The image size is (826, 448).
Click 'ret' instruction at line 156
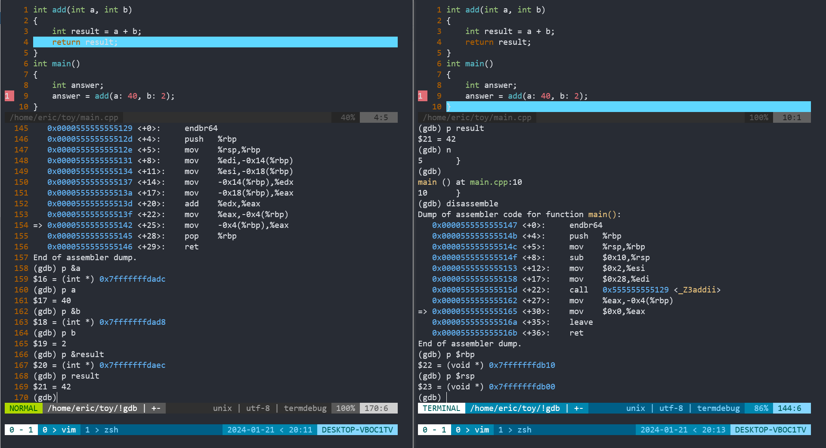pyautogui.click(x=192, y=247)
